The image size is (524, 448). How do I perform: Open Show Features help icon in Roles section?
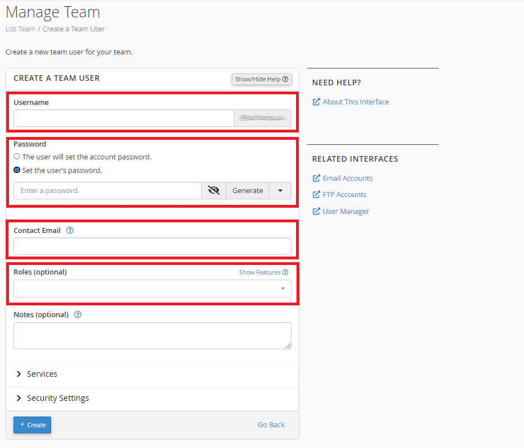tap(285, 272)
